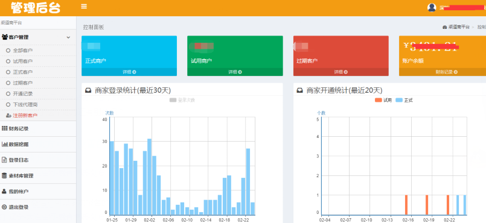
Task: Open the 数据挖掘 menu item
Action: 19,145
